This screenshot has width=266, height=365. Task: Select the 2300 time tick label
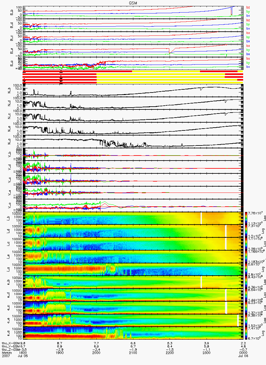tap(206, 353)
